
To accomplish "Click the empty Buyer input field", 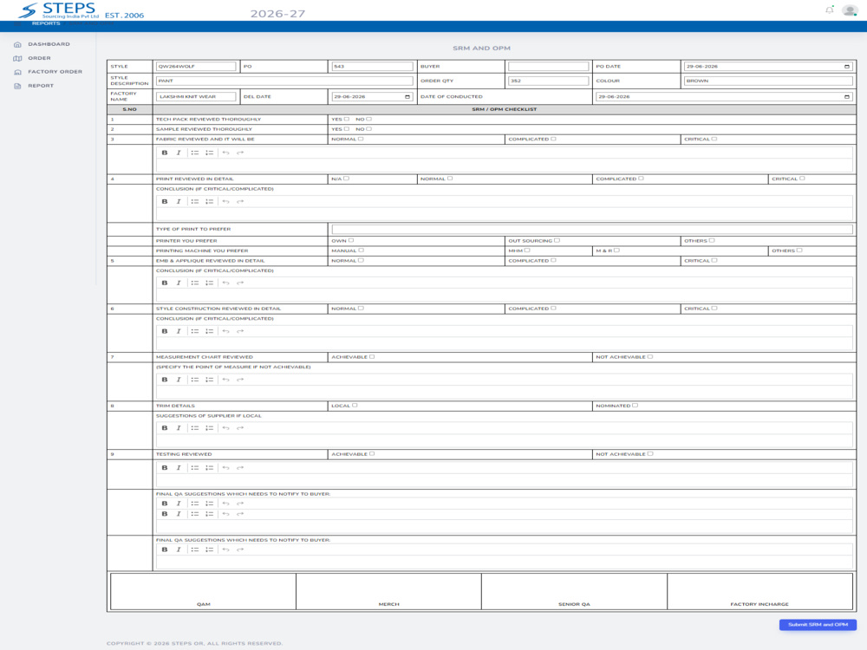I will pyautogui.click(x=549, y=67).
